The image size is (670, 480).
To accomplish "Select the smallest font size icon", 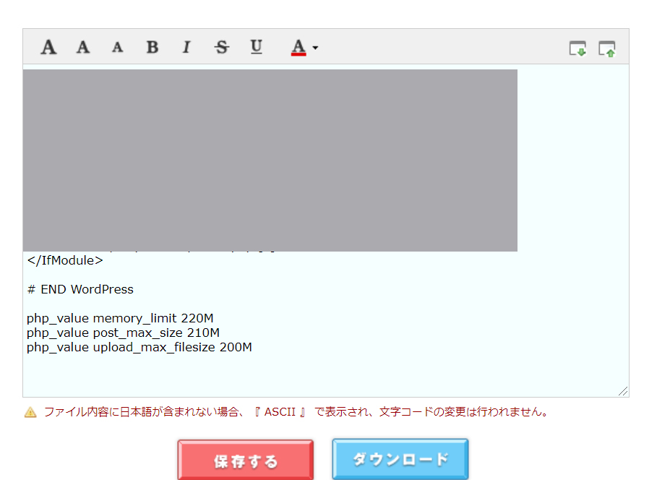I will point(117,47).
